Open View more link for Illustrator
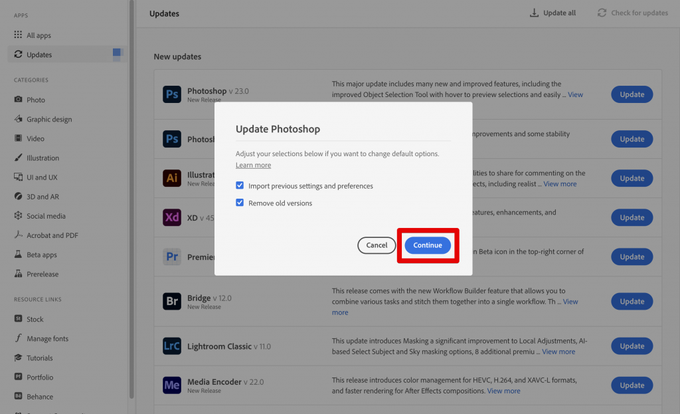680x414 pixels. 560,183
